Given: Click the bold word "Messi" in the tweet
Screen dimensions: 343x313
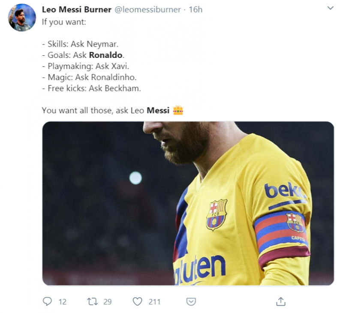Looking at the screenshot, I should pyautogui.click(x=158, y=111).
